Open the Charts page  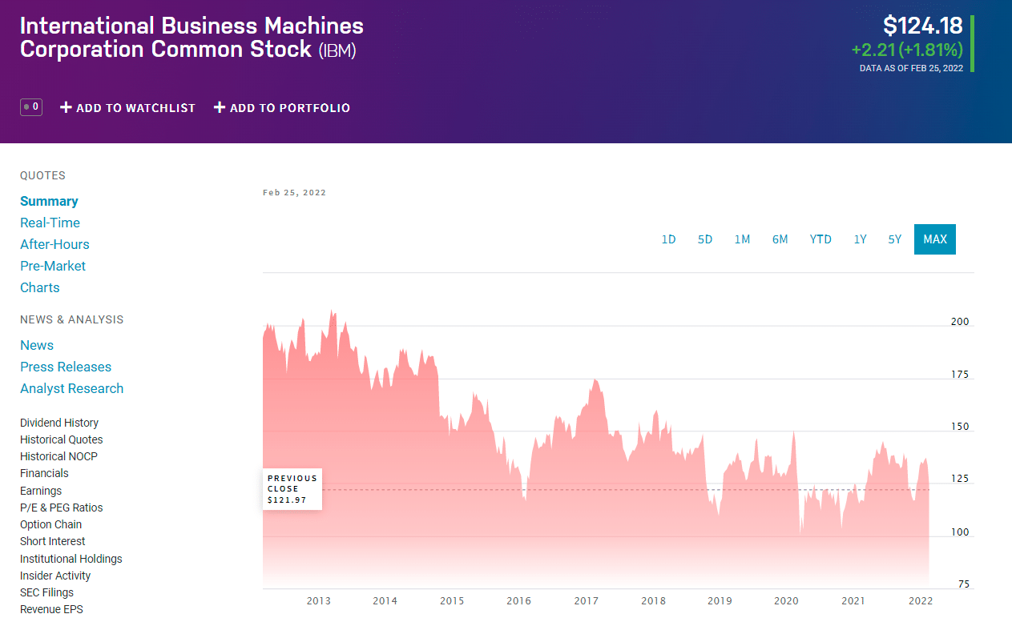(x=40, y=287)
